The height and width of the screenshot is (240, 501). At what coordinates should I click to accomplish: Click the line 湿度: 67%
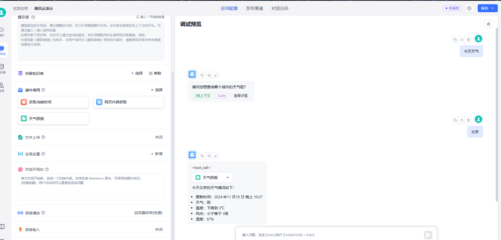tap(205, 219)
